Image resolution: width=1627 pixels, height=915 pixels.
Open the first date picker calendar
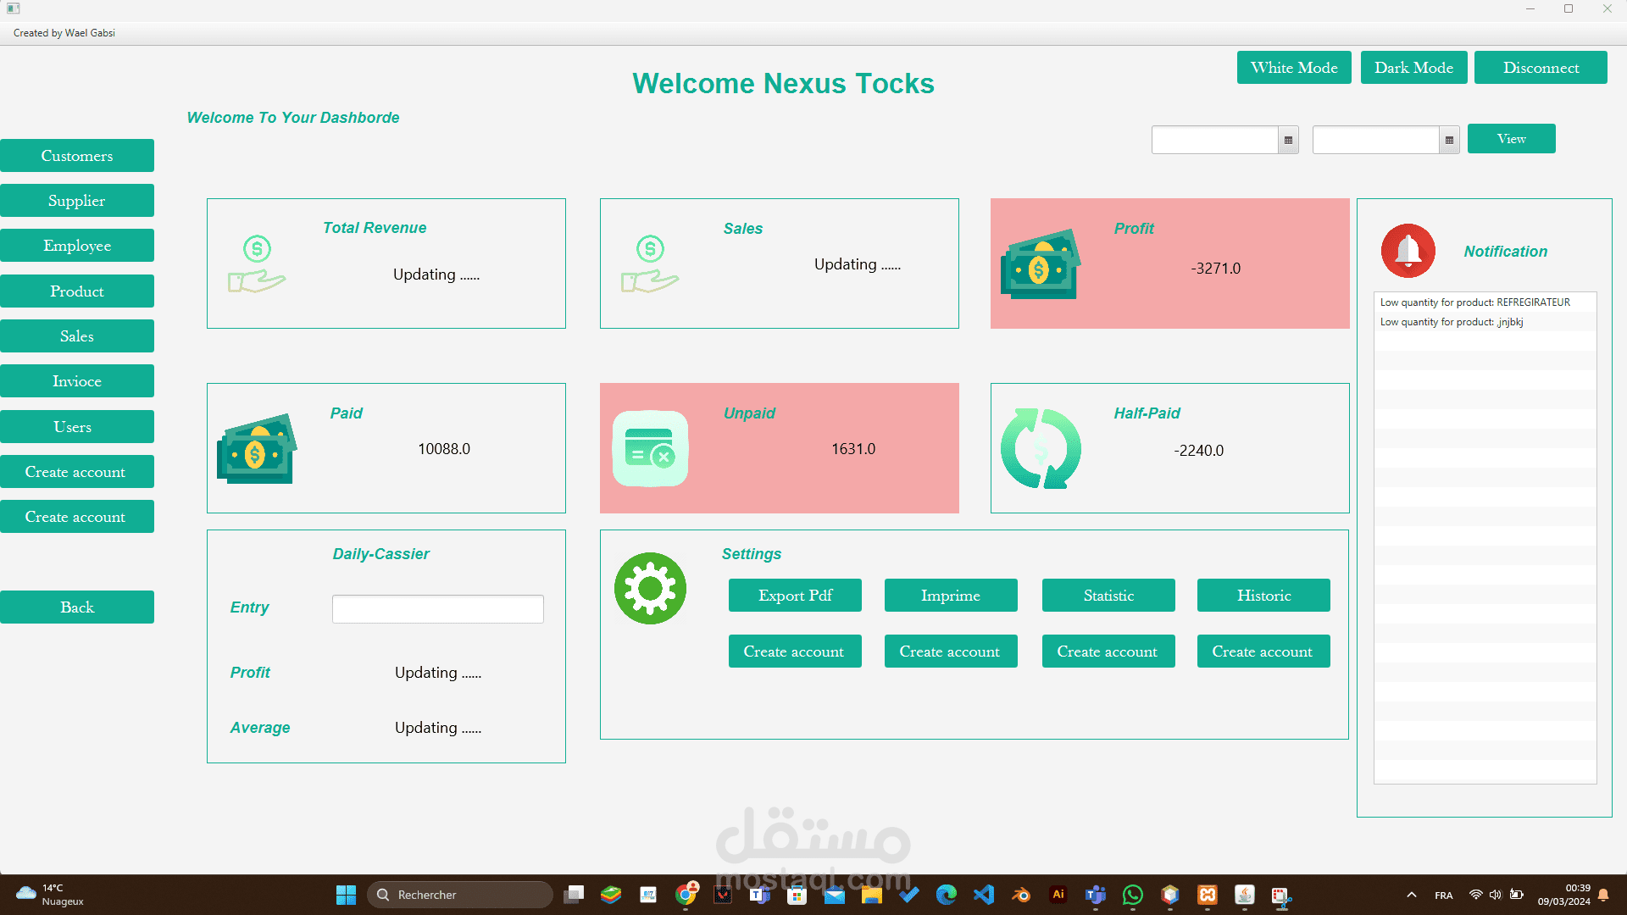pyautogui.click(x=1288, y=140)
